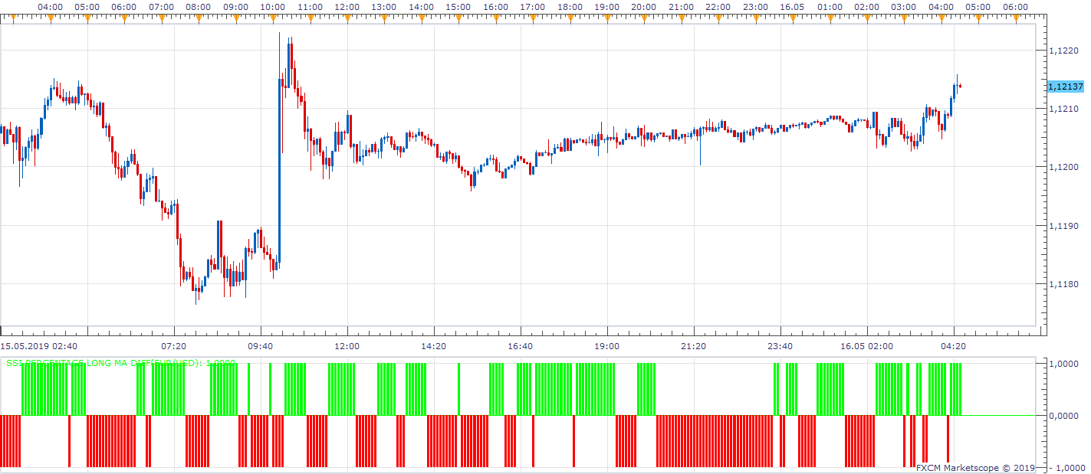Pick the orange marker beneath 14:00
1091x474 pixels.
[x=422, y=18]
